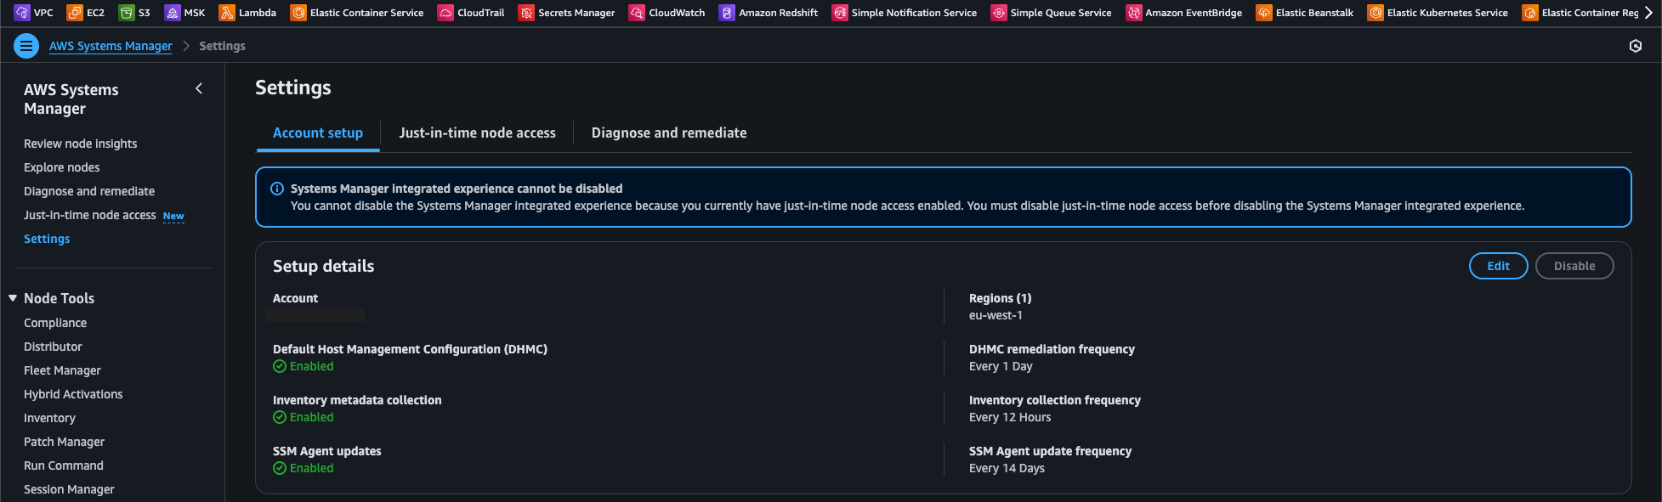Open the CloudTrail service shortcut icon
1662x502 pixels.
click(445, 13)
